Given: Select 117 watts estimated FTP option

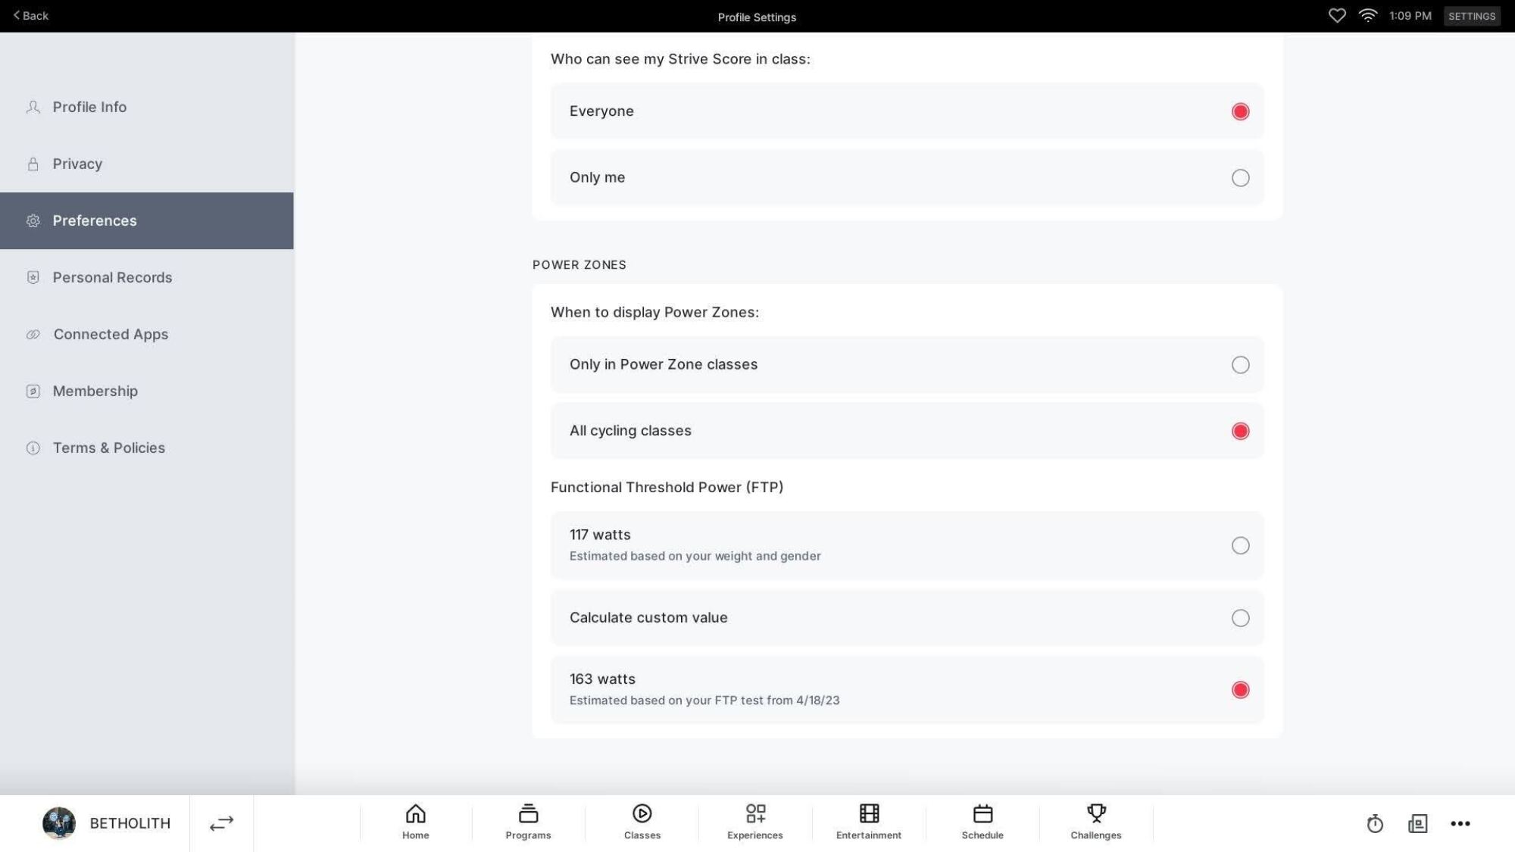Looking at the screenshot, I should (1240, 545).
